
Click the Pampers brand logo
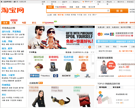[77, 76]
